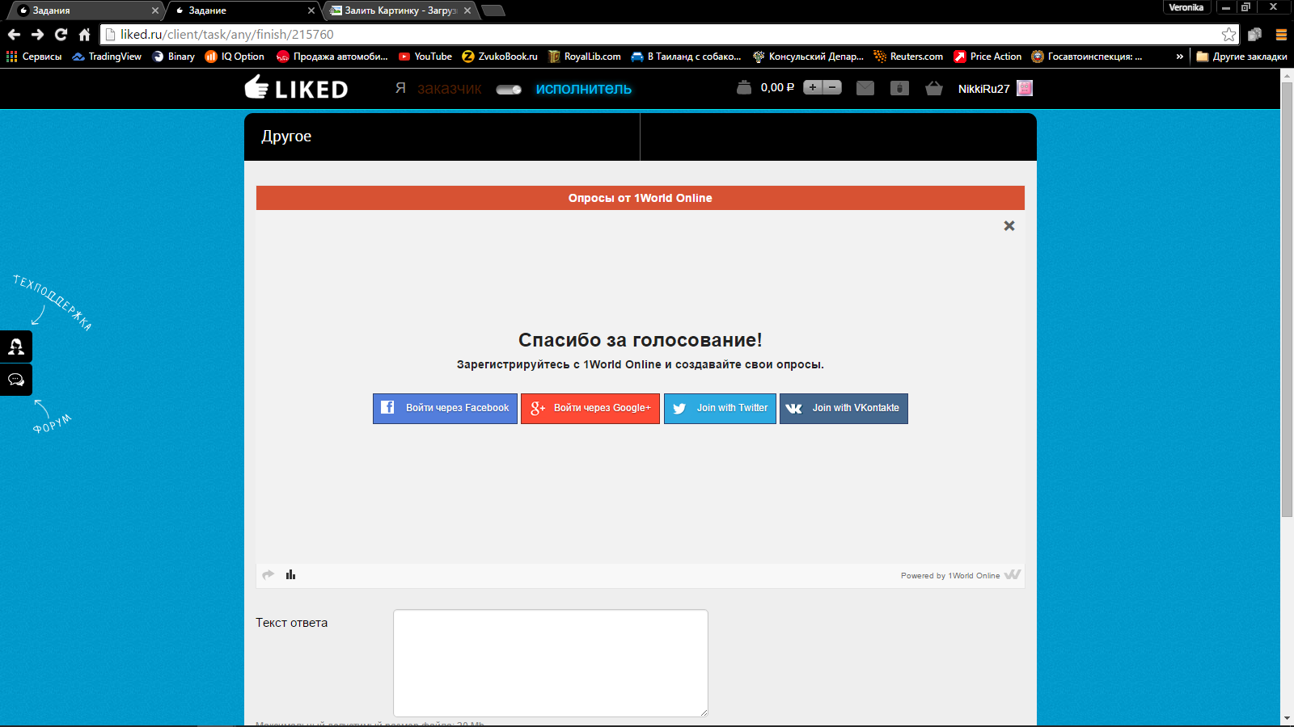Open the browser extension icon beside the star
Viewport: 1294px width, 727px height.
[x=1254, y=34]
